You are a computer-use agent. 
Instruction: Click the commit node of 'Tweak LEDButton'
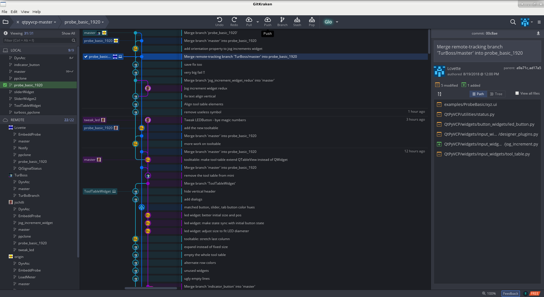(148, 120)
